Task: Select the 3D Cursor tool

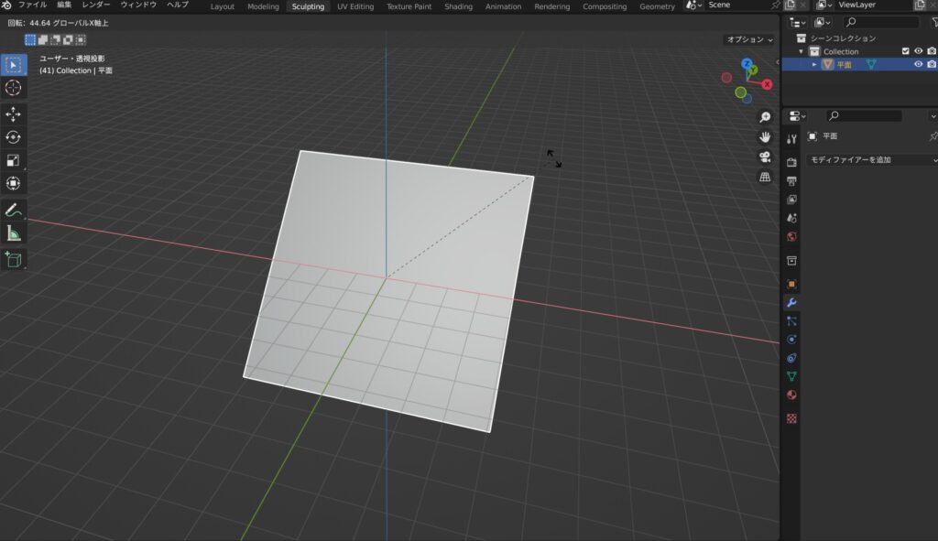Action: (x=14, y=88)
